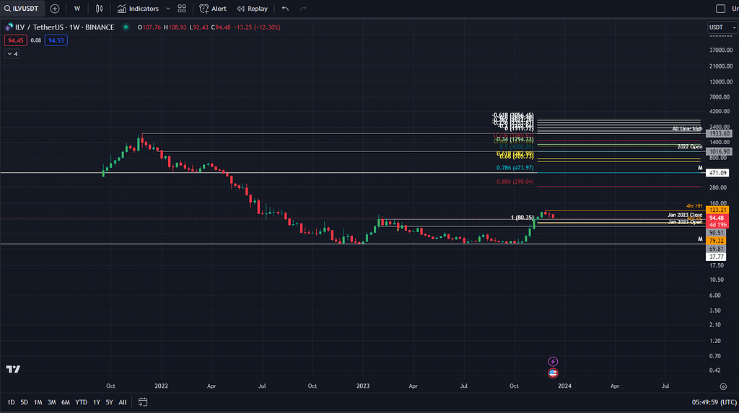The image size is (739, 413).
Task: Select the chart layout square icon
Action: click(x=721, y=9)
